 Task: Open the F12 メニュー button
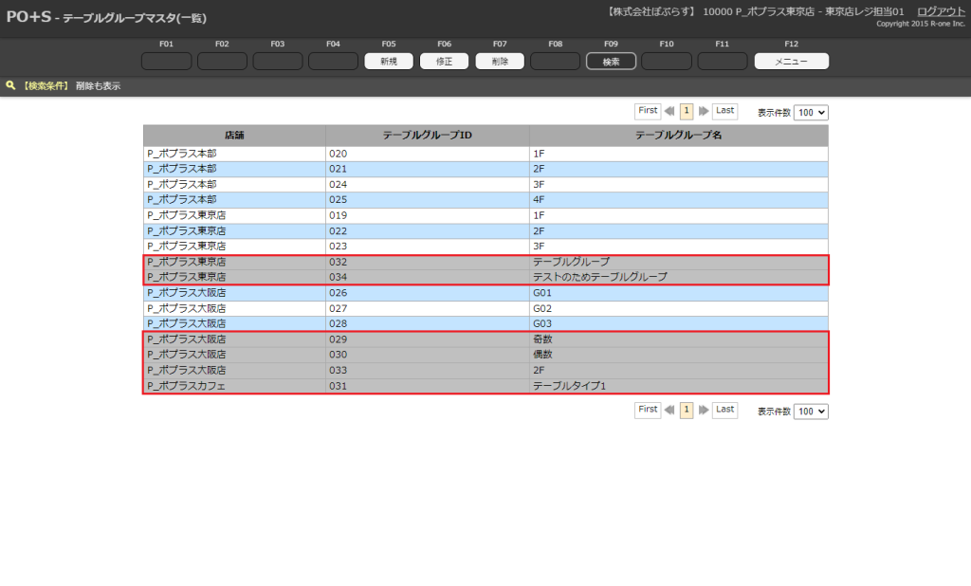pyautogui.click(x=791, y=62)
